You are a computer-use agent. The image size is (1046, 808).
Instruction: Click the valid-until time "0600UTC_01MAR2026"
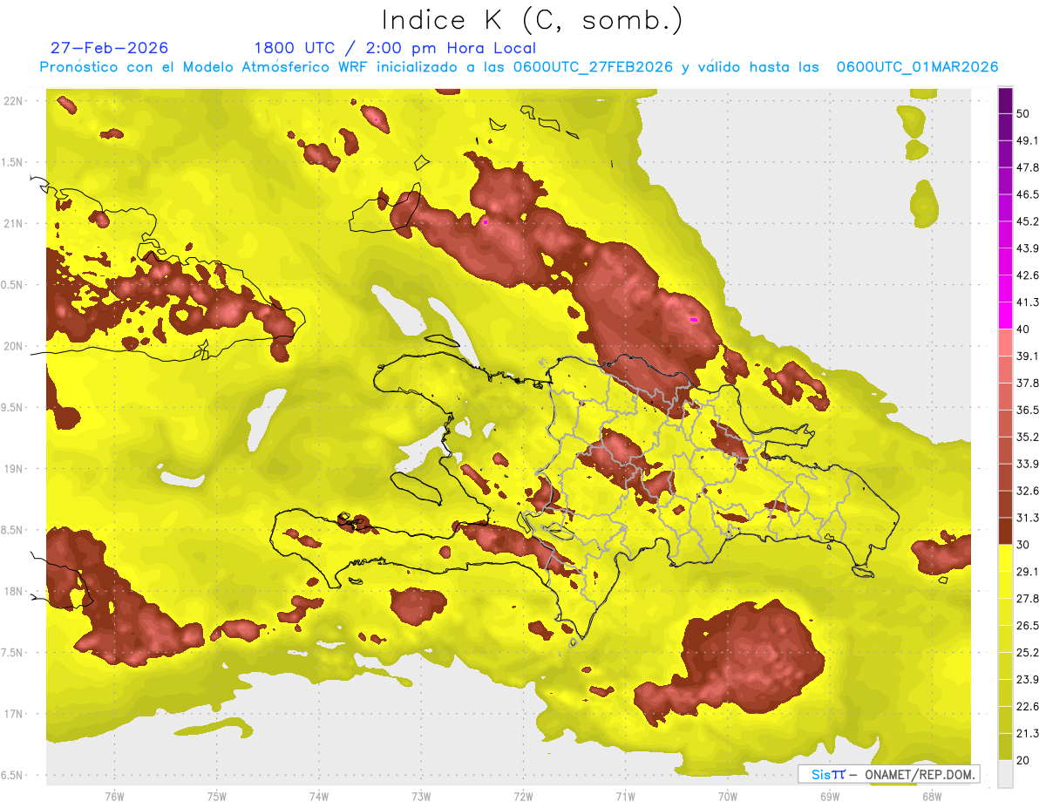(917, 67)
